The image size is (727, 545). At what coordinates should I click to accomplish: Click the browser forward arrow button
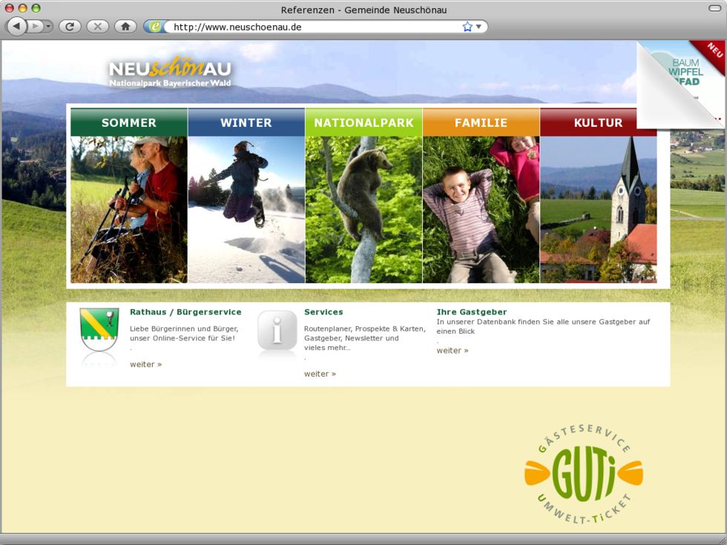tap(36, 27)
